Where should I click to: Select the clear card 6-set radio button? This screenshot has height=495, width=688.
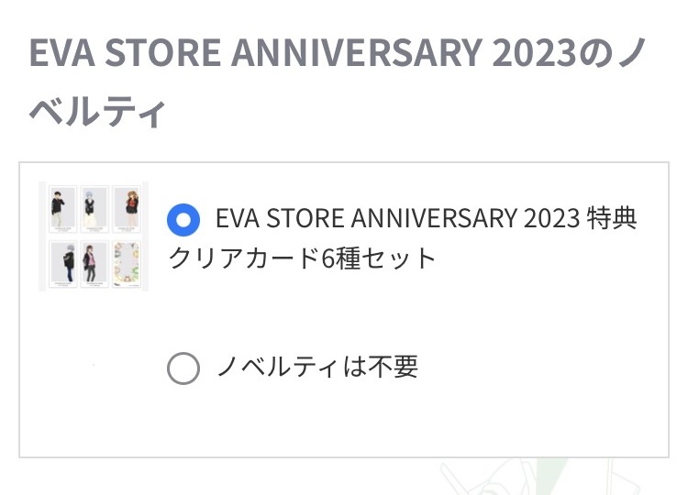pyautogui.click(x=183, y=220)
